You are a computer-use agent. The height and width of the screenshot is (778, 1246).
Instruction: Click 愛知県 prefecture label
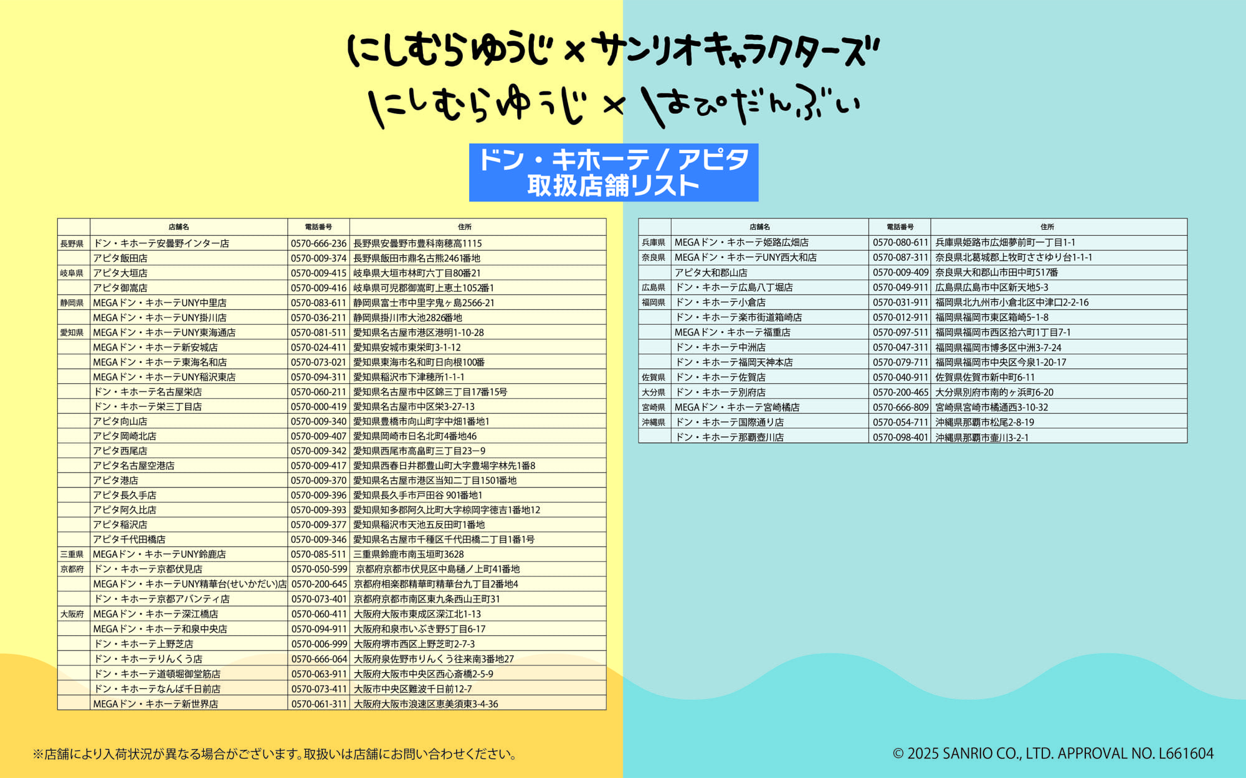point(72,333)
